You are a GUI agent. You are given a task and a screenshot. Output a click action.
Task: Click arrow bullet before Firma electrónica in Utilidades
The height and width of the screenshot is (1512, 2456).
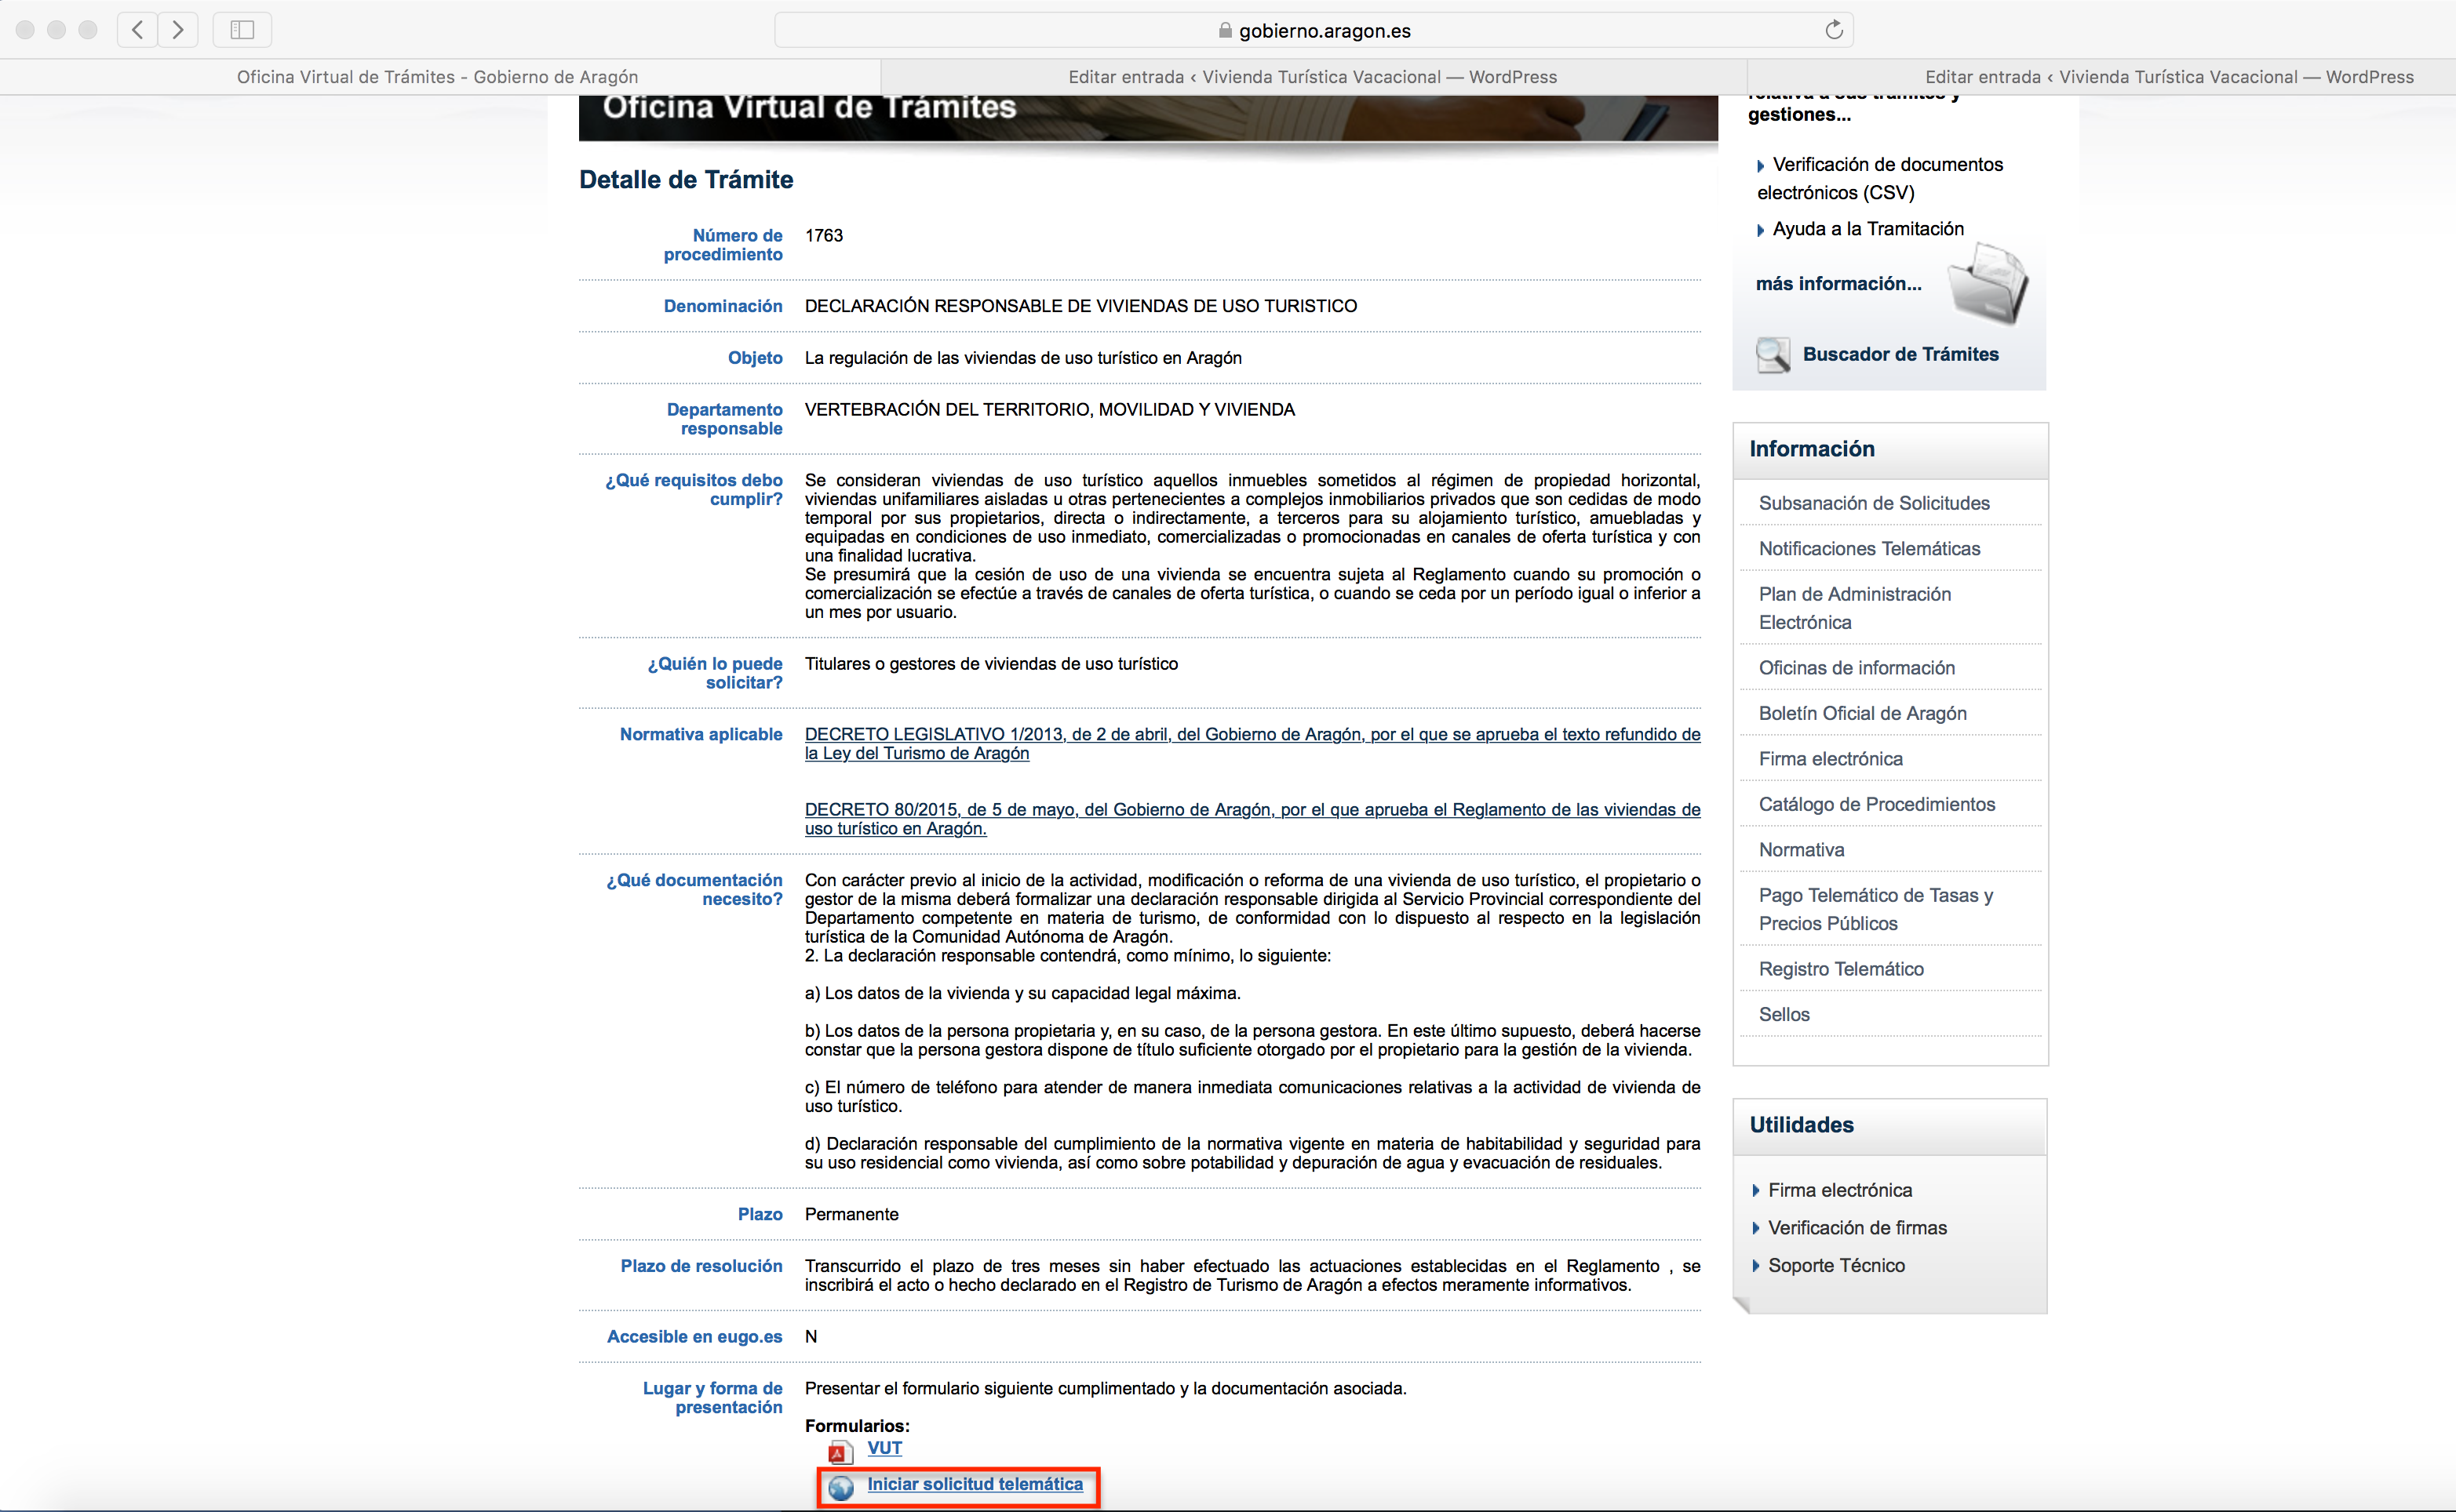(1756, 1190)
